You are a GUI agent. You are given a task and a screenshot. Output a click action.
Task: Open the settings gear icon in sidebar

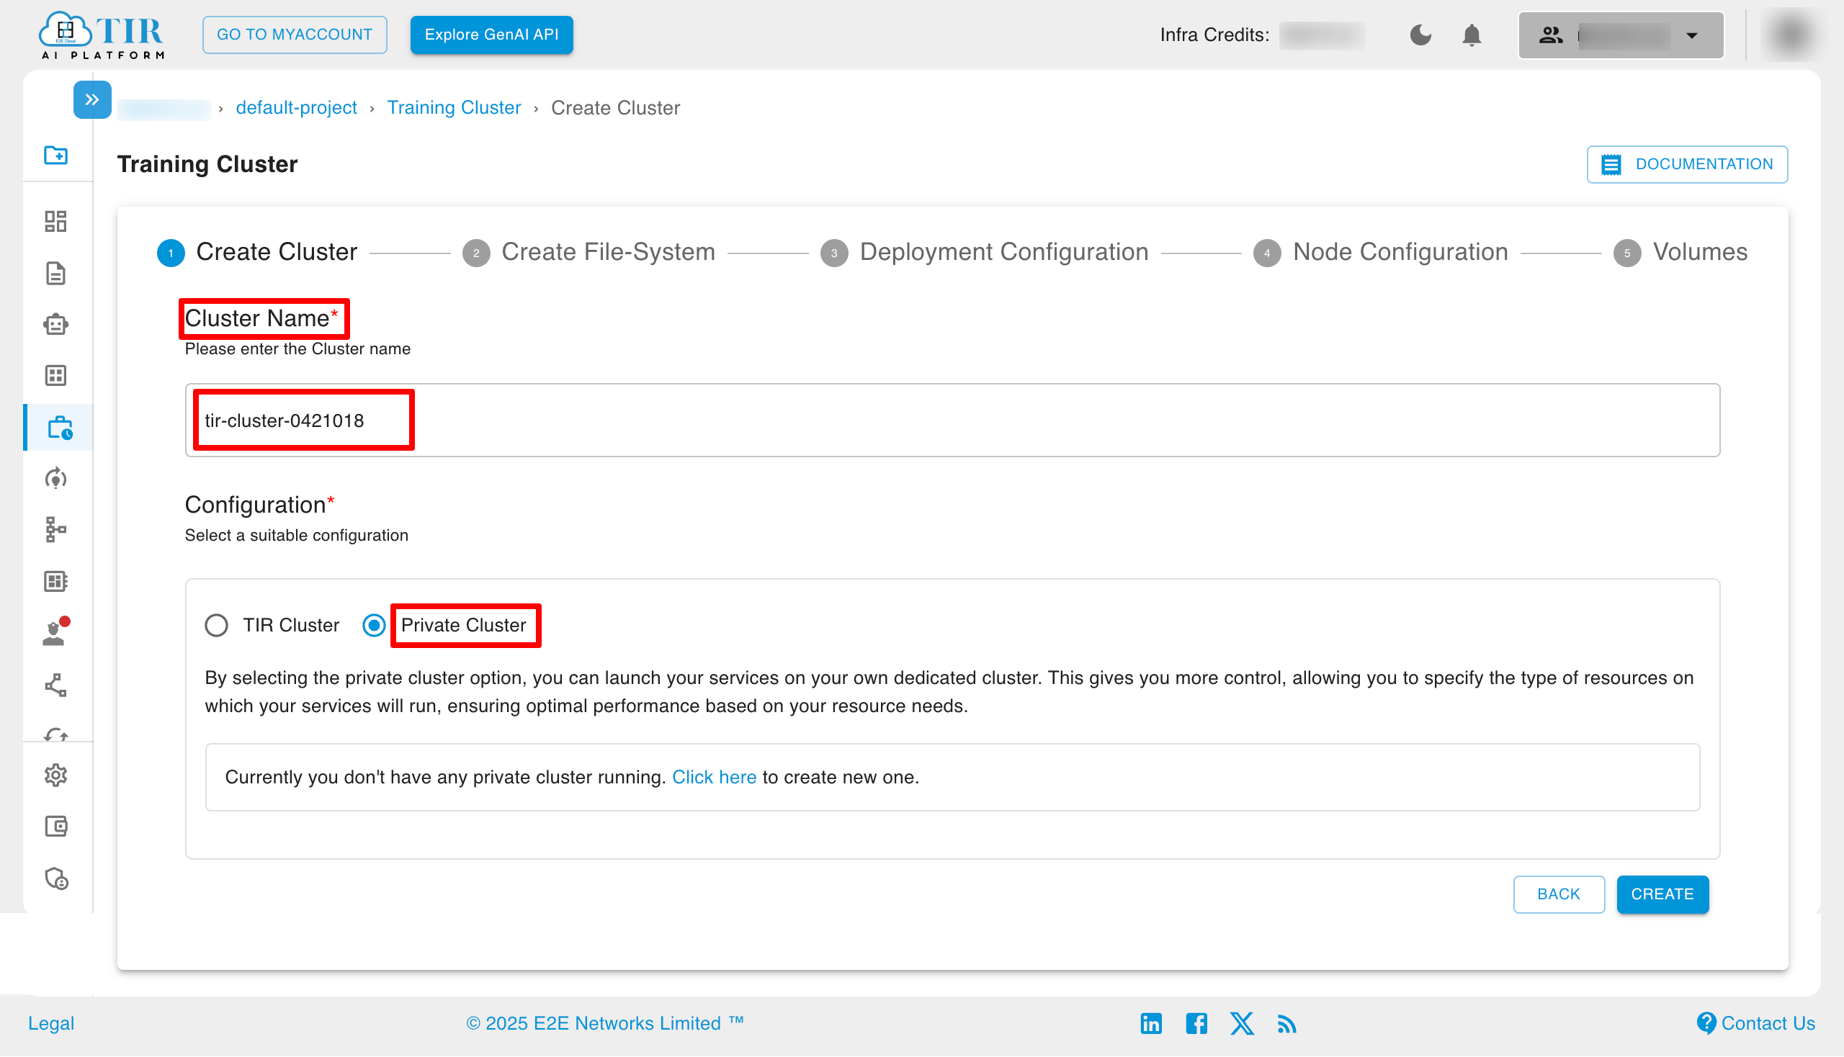tap(56, 775)
